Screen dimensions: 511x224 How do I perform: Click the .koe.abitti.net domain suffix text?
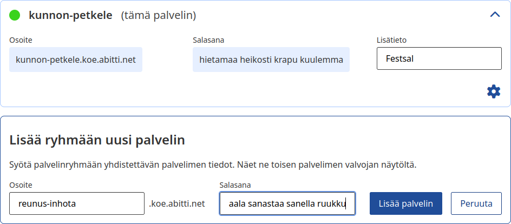point(177,204)
